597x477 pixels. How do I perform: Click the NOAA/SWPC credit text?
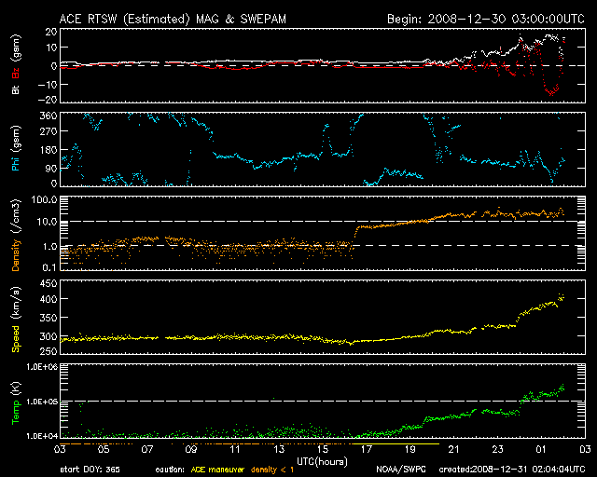point(401,470)
